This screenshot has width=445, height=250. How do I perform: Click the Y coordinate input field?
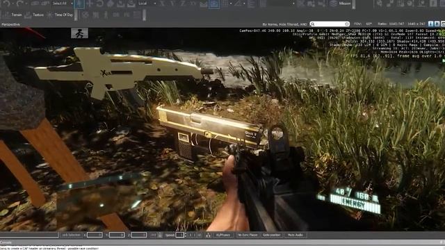(x=117, y=235)
